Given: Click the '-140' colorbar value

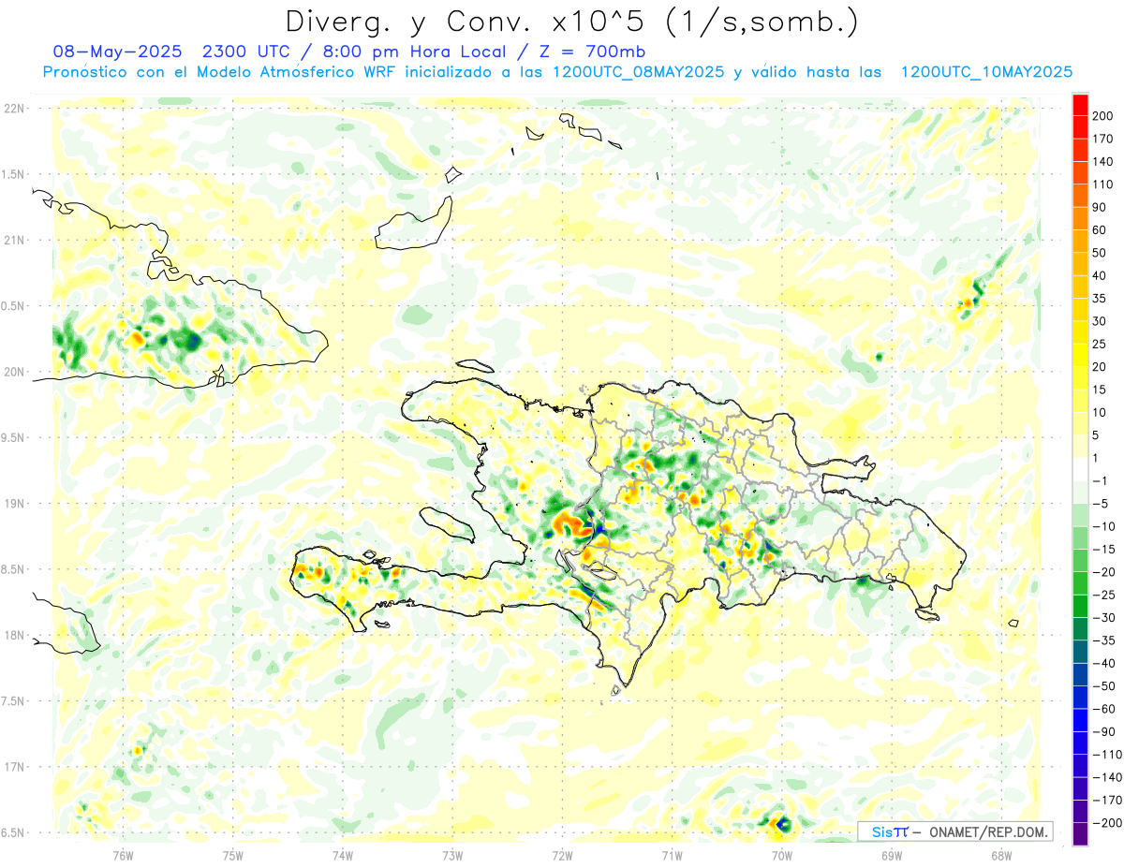Looking at the screenshot, I should click(x=1106, y=777).
